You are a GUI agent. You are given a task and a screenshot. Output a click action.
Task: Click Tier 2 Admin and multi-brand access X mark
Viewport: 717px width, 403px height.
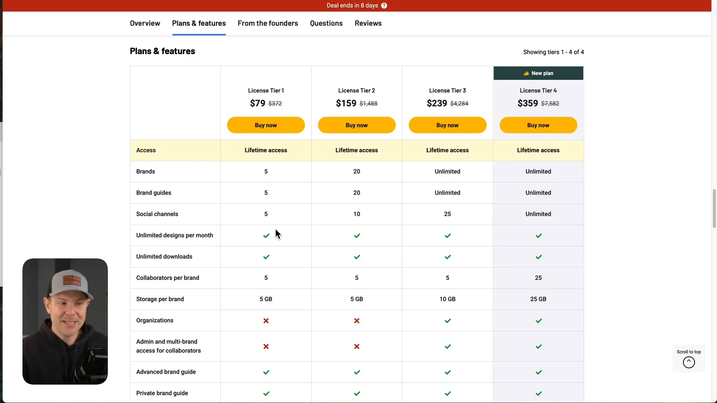pyautogui.click(x=357, y=347)
